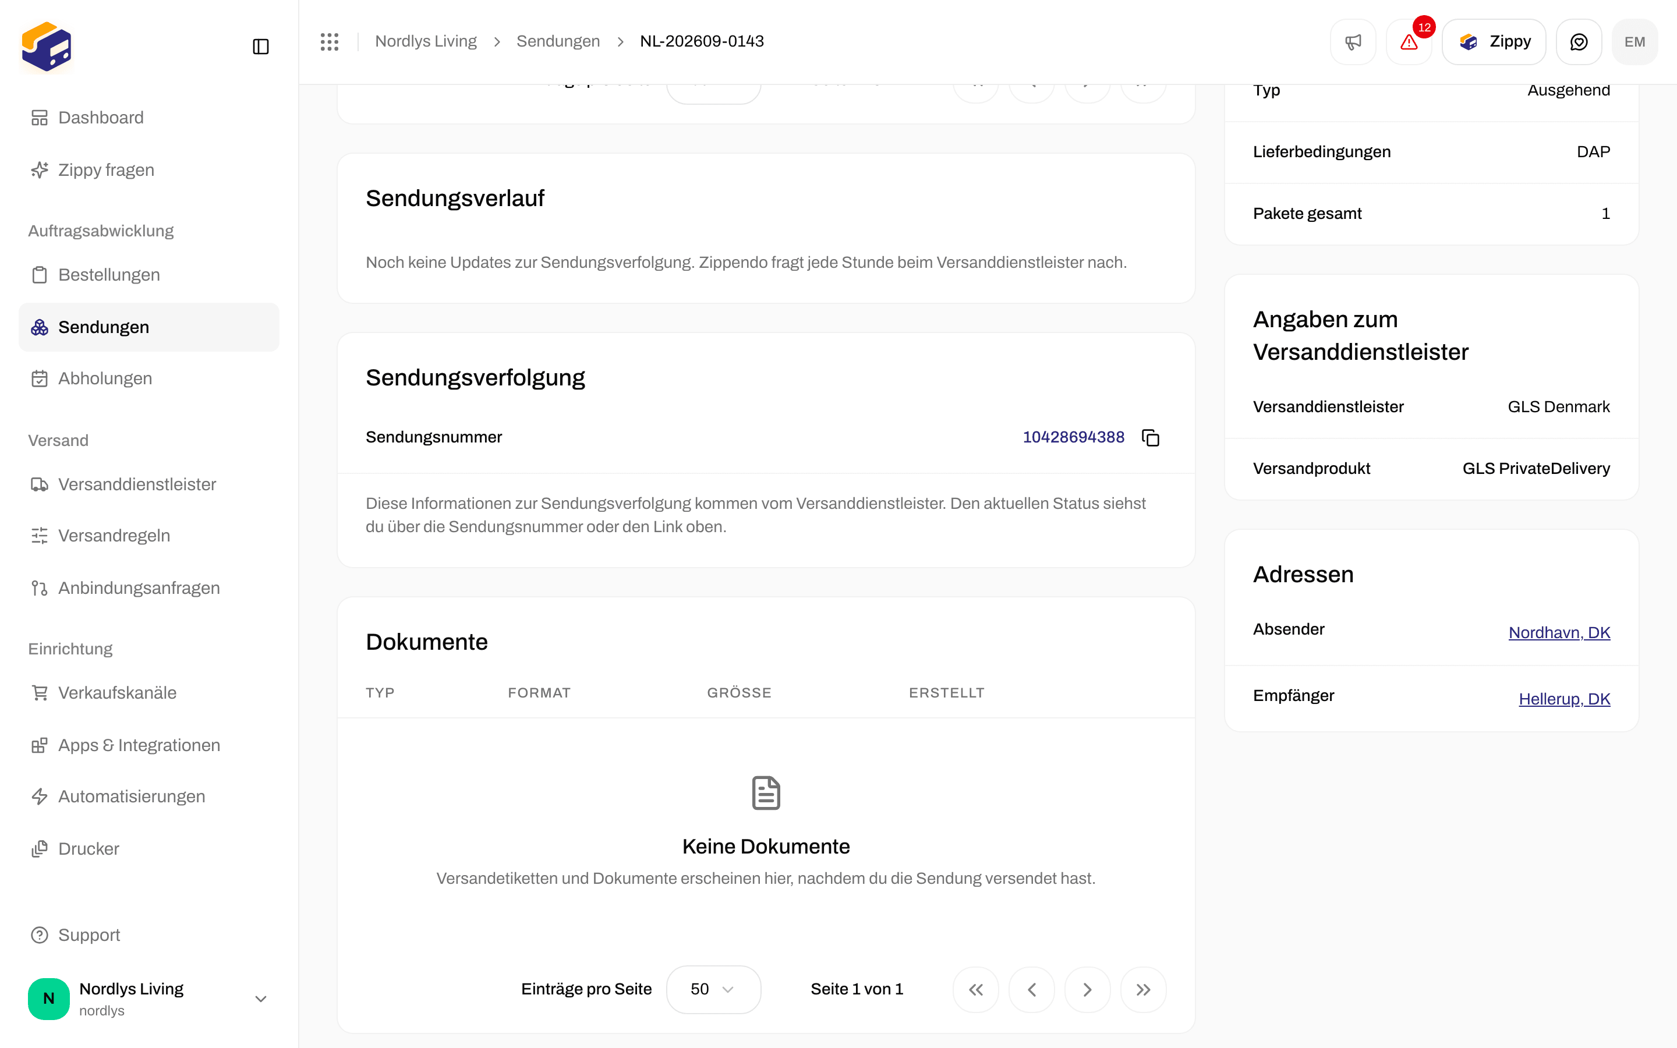Open Versandregeln sidebar item
The image size is (1677, 1048).
coord(149,535)
